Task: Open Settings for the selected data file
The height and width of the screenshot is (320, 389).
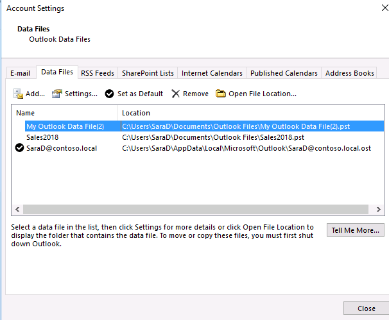Action: click(x=74, y=94)
